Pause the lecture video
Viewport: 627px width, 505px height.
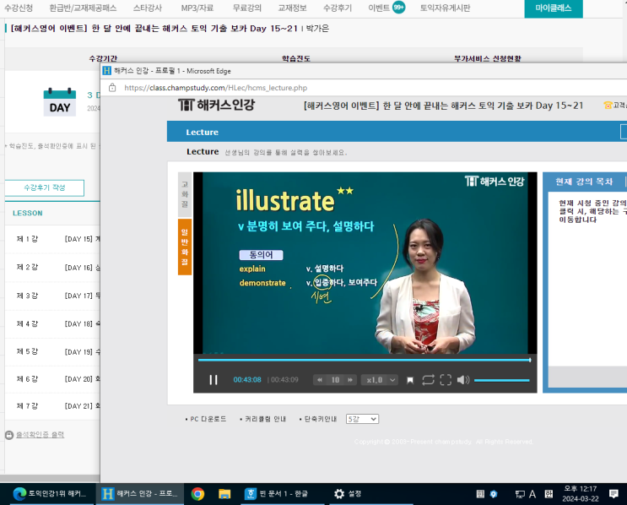214,380
